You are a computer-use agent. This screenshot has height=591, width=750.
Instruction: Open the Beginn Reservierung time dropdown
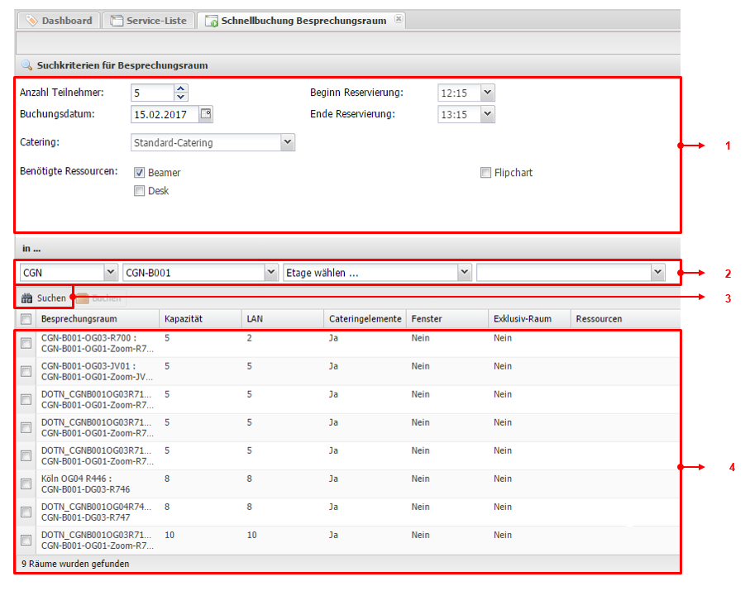pyautogui.click(x=487, y=93)
